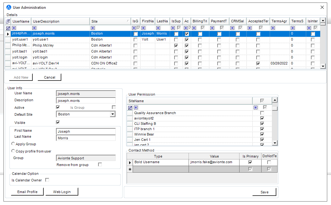This screenshot has width=331, height=205.
Task: Click the UserName column header
Action: (21, 21)
